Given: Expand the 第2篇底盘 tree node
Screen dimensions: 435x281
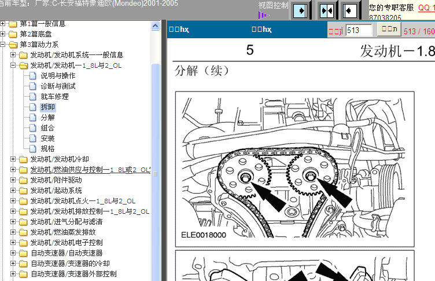Looking at the screenshot, I should pyautogui.click(x=3, y=34).
